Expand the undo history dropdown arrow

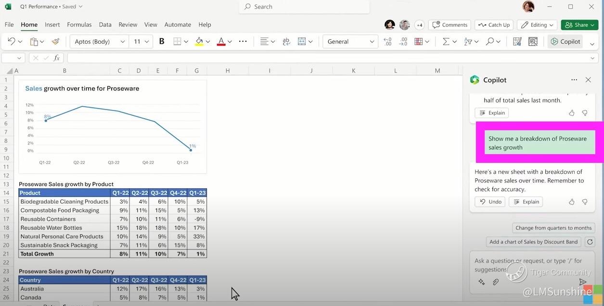pyautogui.click(x=20, y=42)
